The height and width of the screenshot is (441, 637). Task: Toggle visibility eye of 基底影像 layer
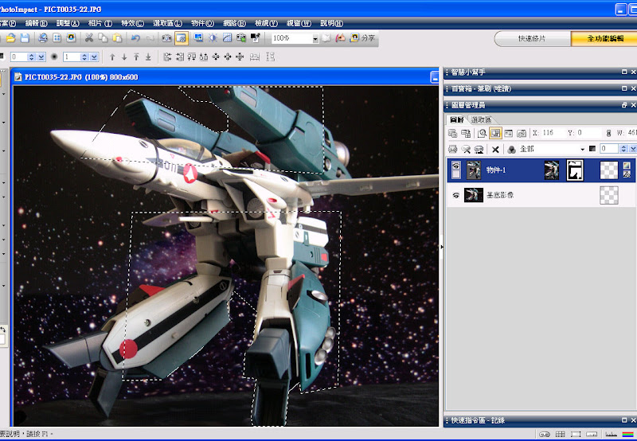tap(455, 195)
